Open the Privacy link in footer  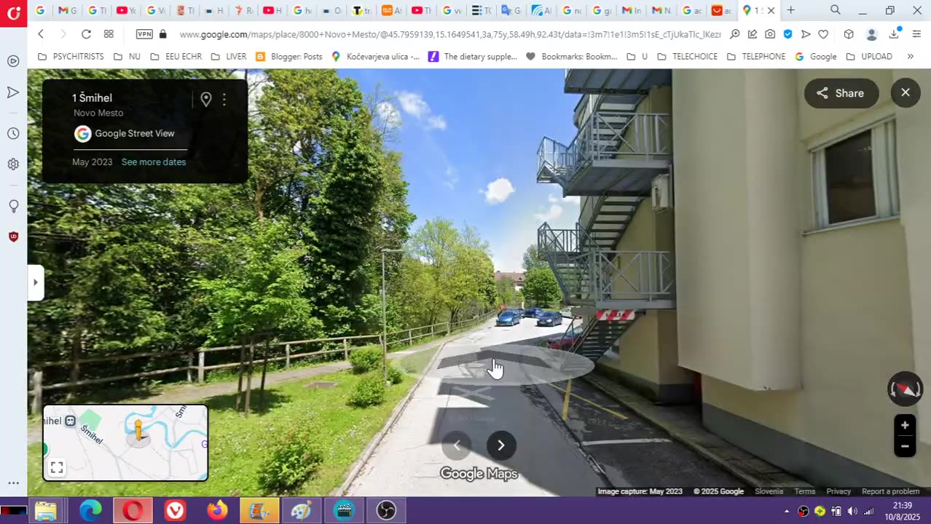[x=838, y=491]
